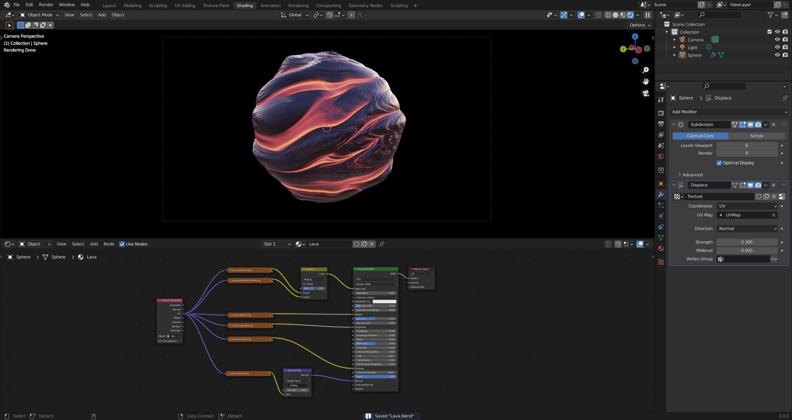Open Render properties tab icon
The height and width of the screenshot is (420, 792).
pyautogui.click(x=661, y=113)
